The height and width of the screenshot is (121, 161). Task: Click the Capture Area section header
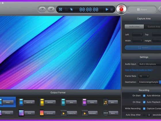point(144,19)
